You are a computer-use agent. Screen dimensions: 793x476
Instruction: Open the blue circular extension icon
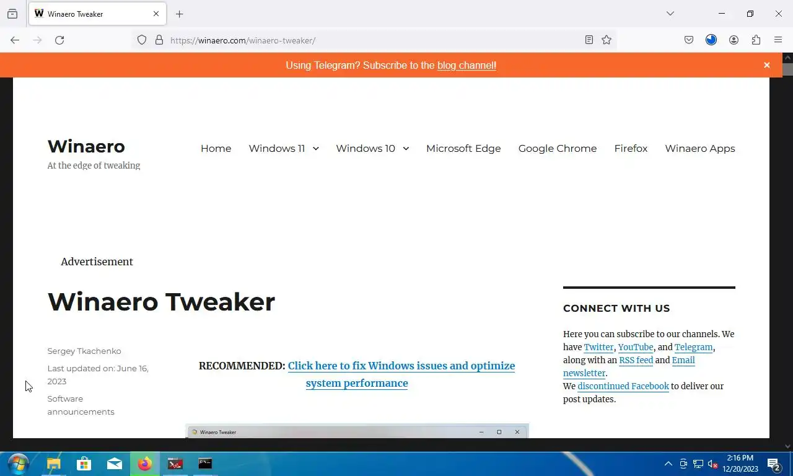click(x=711, y=40)
